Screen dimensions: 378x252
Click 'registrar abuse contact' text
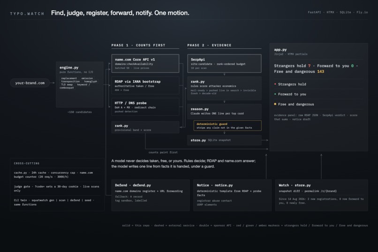tap(214, 201)
